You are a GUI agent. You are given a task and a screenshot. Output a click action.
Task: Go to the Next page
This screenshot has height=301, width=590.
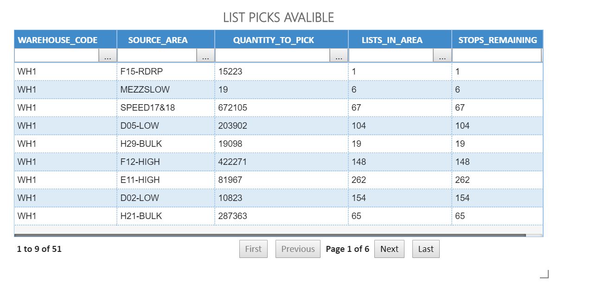point(389,249)
